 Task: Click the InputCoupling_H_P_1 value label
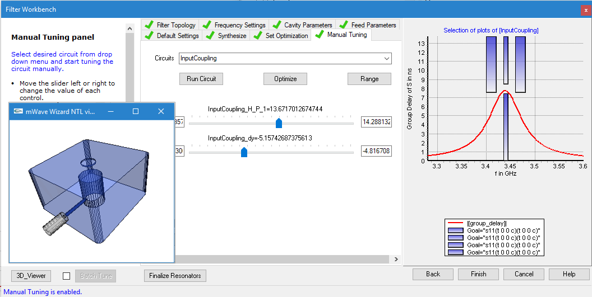[265, 109]
